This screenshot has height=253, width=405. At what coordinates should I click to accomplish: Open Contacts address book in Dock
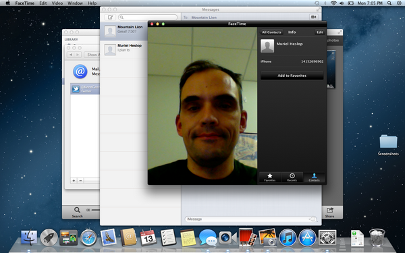click(x=128, y=237)
